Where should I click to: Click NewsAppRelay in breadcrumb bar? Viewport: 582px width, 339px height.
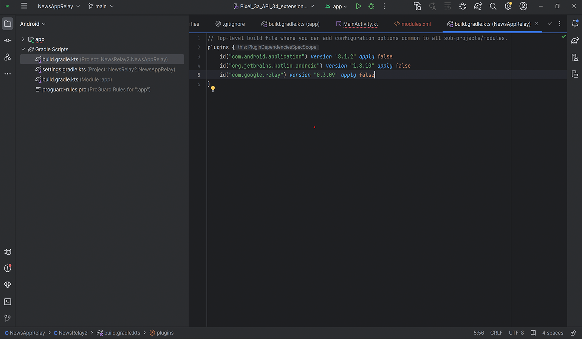click(x=25, y=333)
